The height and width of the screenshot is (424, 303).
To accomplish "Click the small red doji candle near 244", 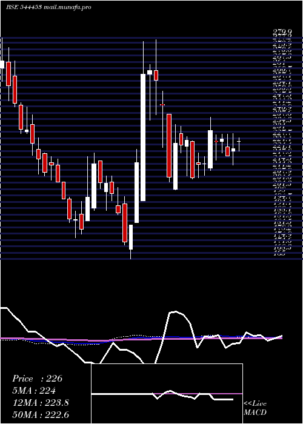I will coord(162,105).
